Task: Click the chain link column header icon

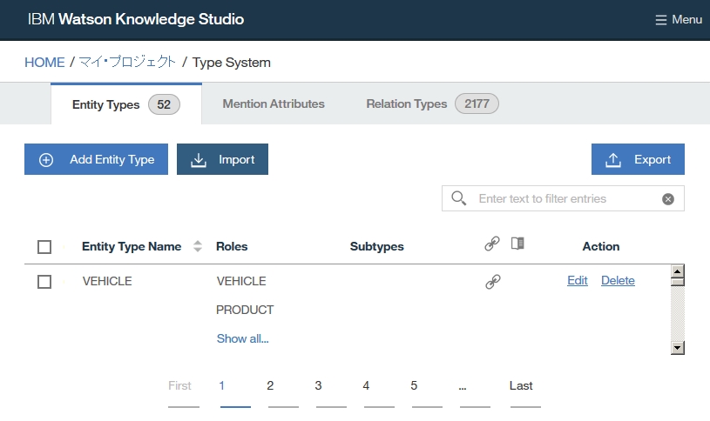Action: tap(492, 244)
